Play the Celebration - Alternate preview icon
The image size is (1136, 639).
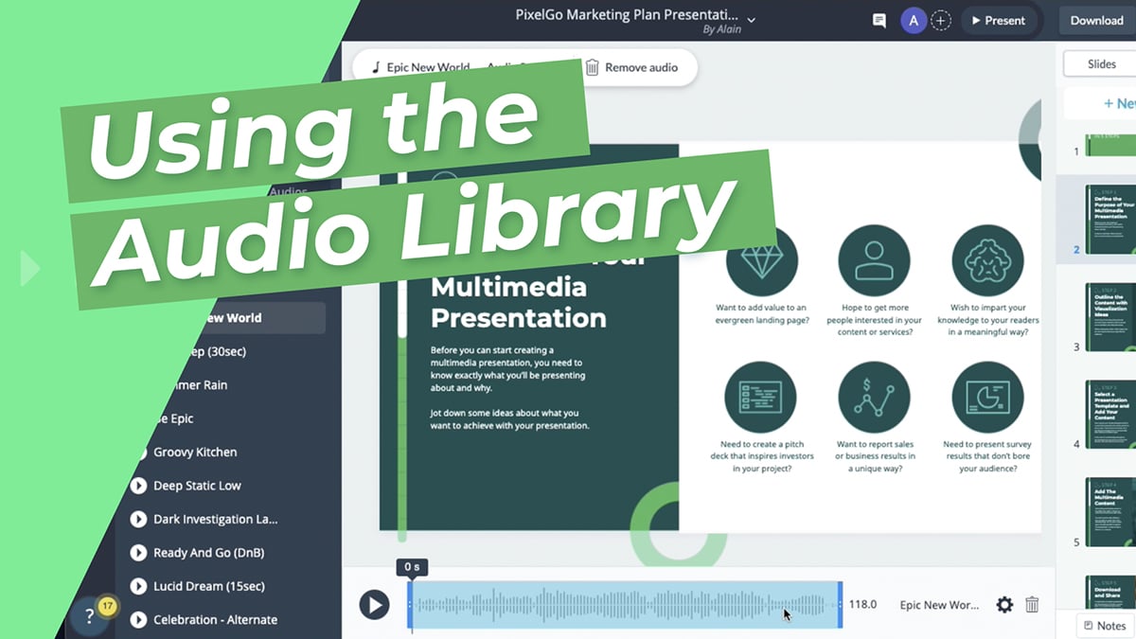click(x=138, y=620)
